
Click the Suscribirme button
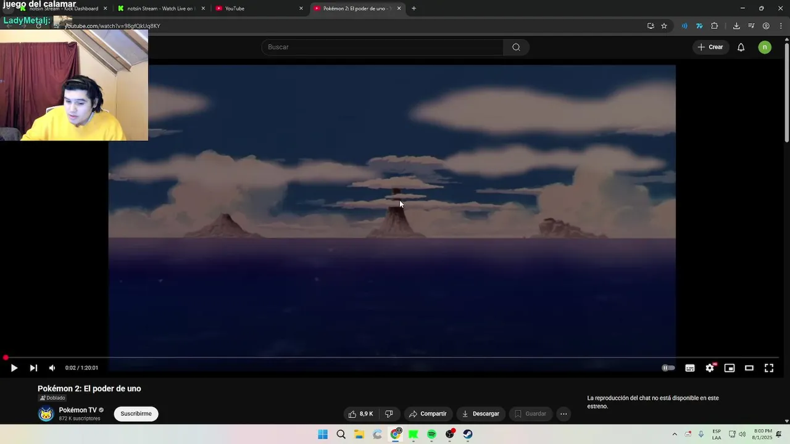(x=136, y=414)
